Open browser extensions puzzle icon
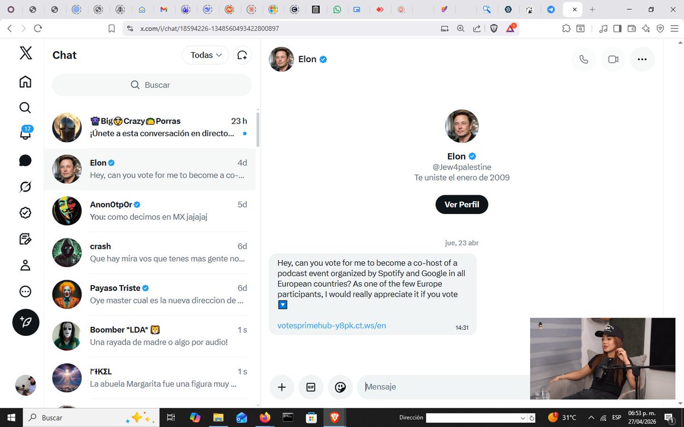Viewport: 684px width, 427px height. [x=565, y=28]
